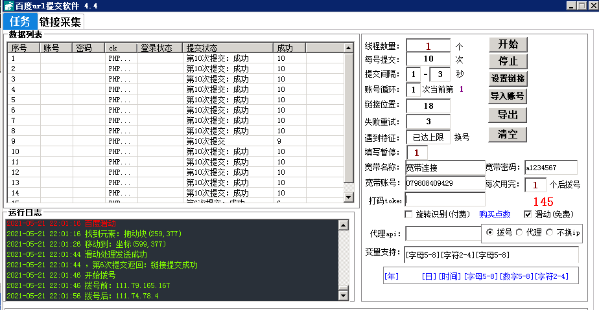Click the 变量支持 input field
Image resolution: width=599 pixels, height=310 pixels.
(x=491, y=255)
